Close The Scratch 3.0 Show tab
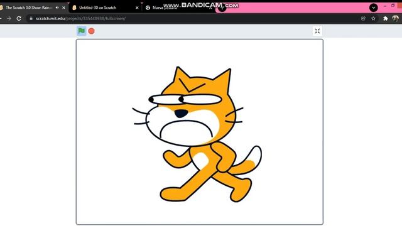The image size is (402, 226). pos(64,8)
